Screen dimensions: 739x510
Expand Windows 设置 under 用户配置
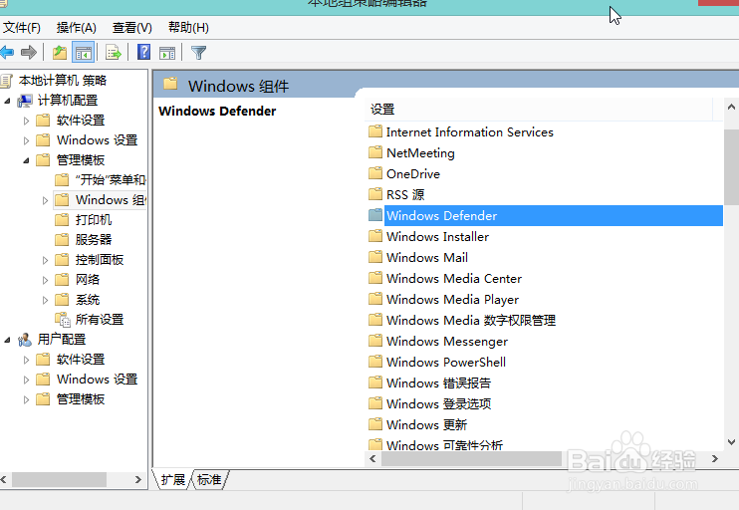26,380
